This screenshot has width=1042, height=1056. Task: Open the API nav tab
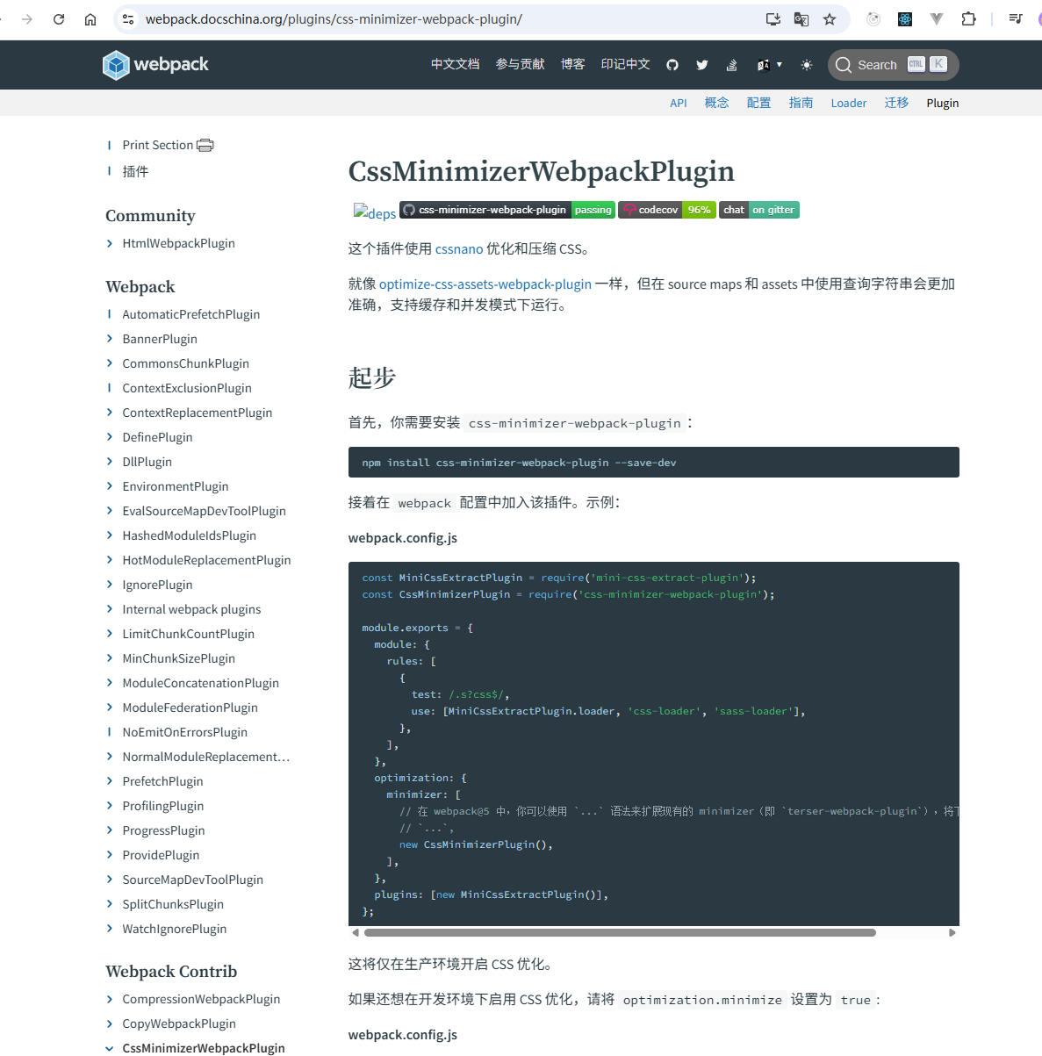pyautogui.click(x=679, y=104)
